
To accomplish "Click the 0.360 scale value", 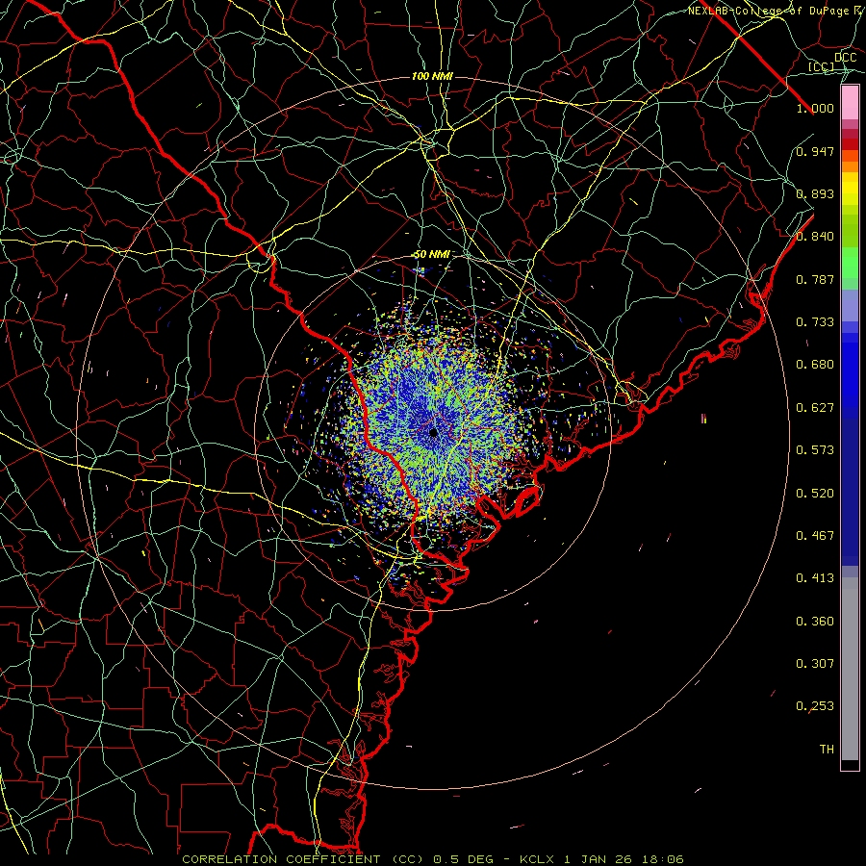I will (x=815, y=622).
